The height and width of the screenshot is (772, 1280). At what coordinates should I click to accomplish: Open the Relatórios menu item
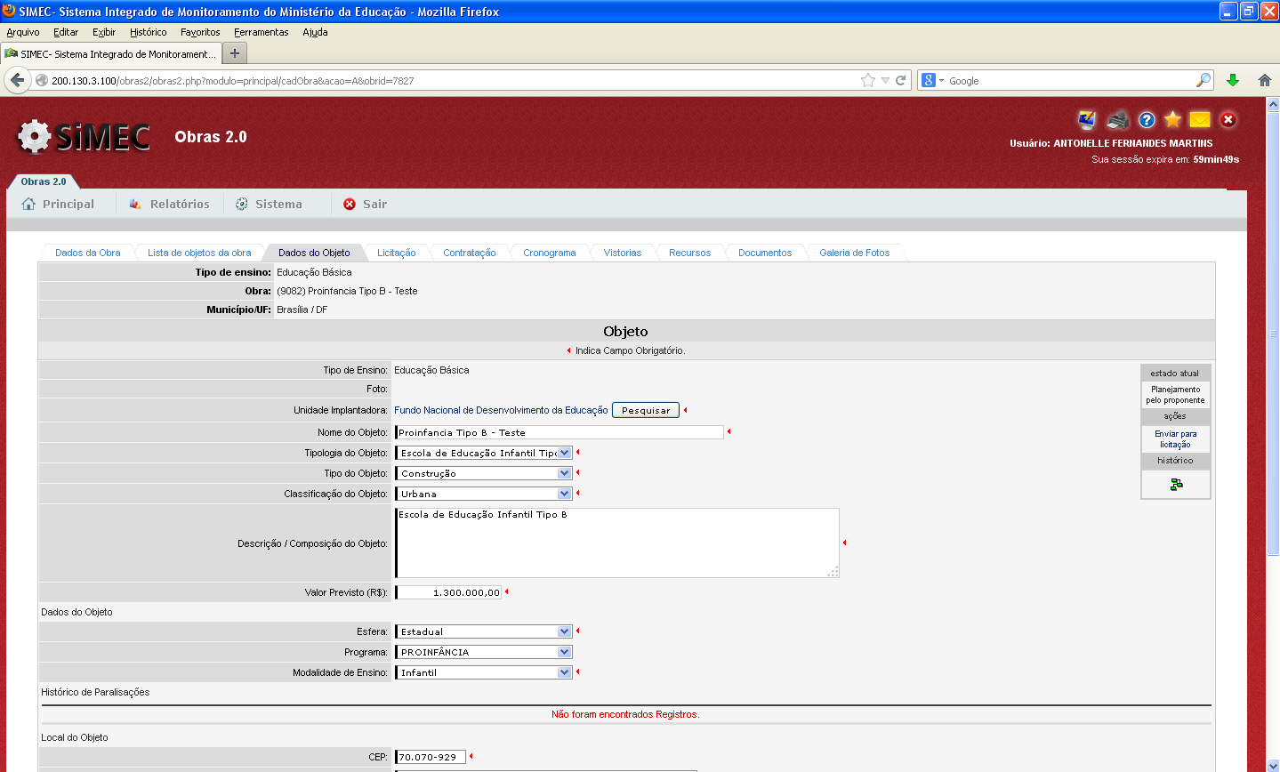coord(180,204)
